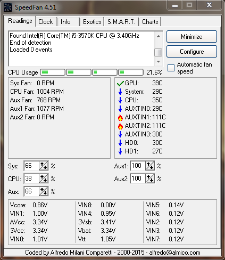Click the Aux1 speed percentage field
225x260 pixels.
coord(138,166)
